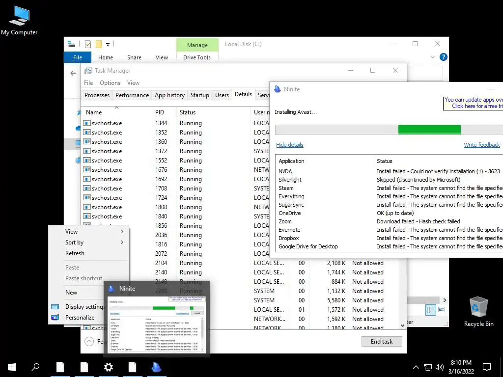Click the volume speaker tray icon
The width and height of the screenshot is (503, 377).
click(440, 367)
